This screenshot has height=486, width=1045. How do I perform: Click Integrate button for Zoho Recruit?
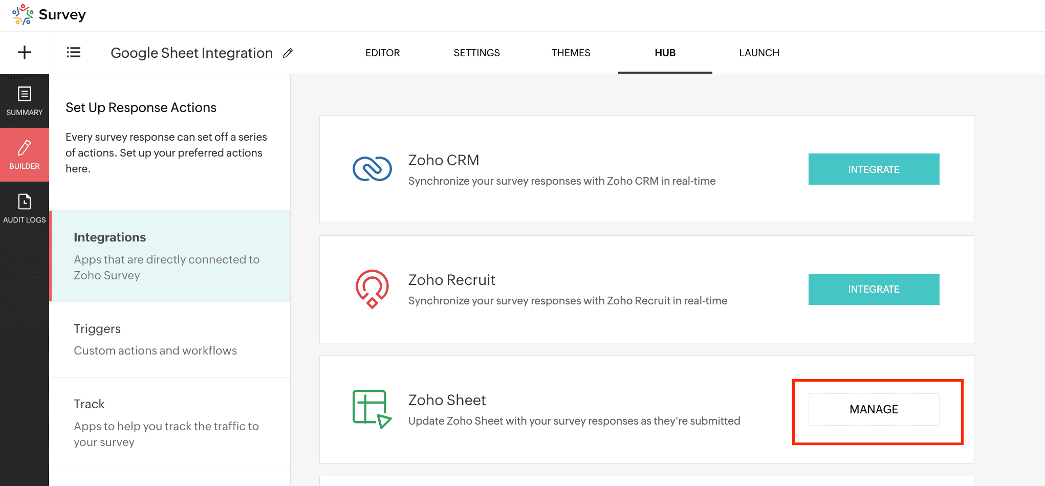(x=874, y=289)
